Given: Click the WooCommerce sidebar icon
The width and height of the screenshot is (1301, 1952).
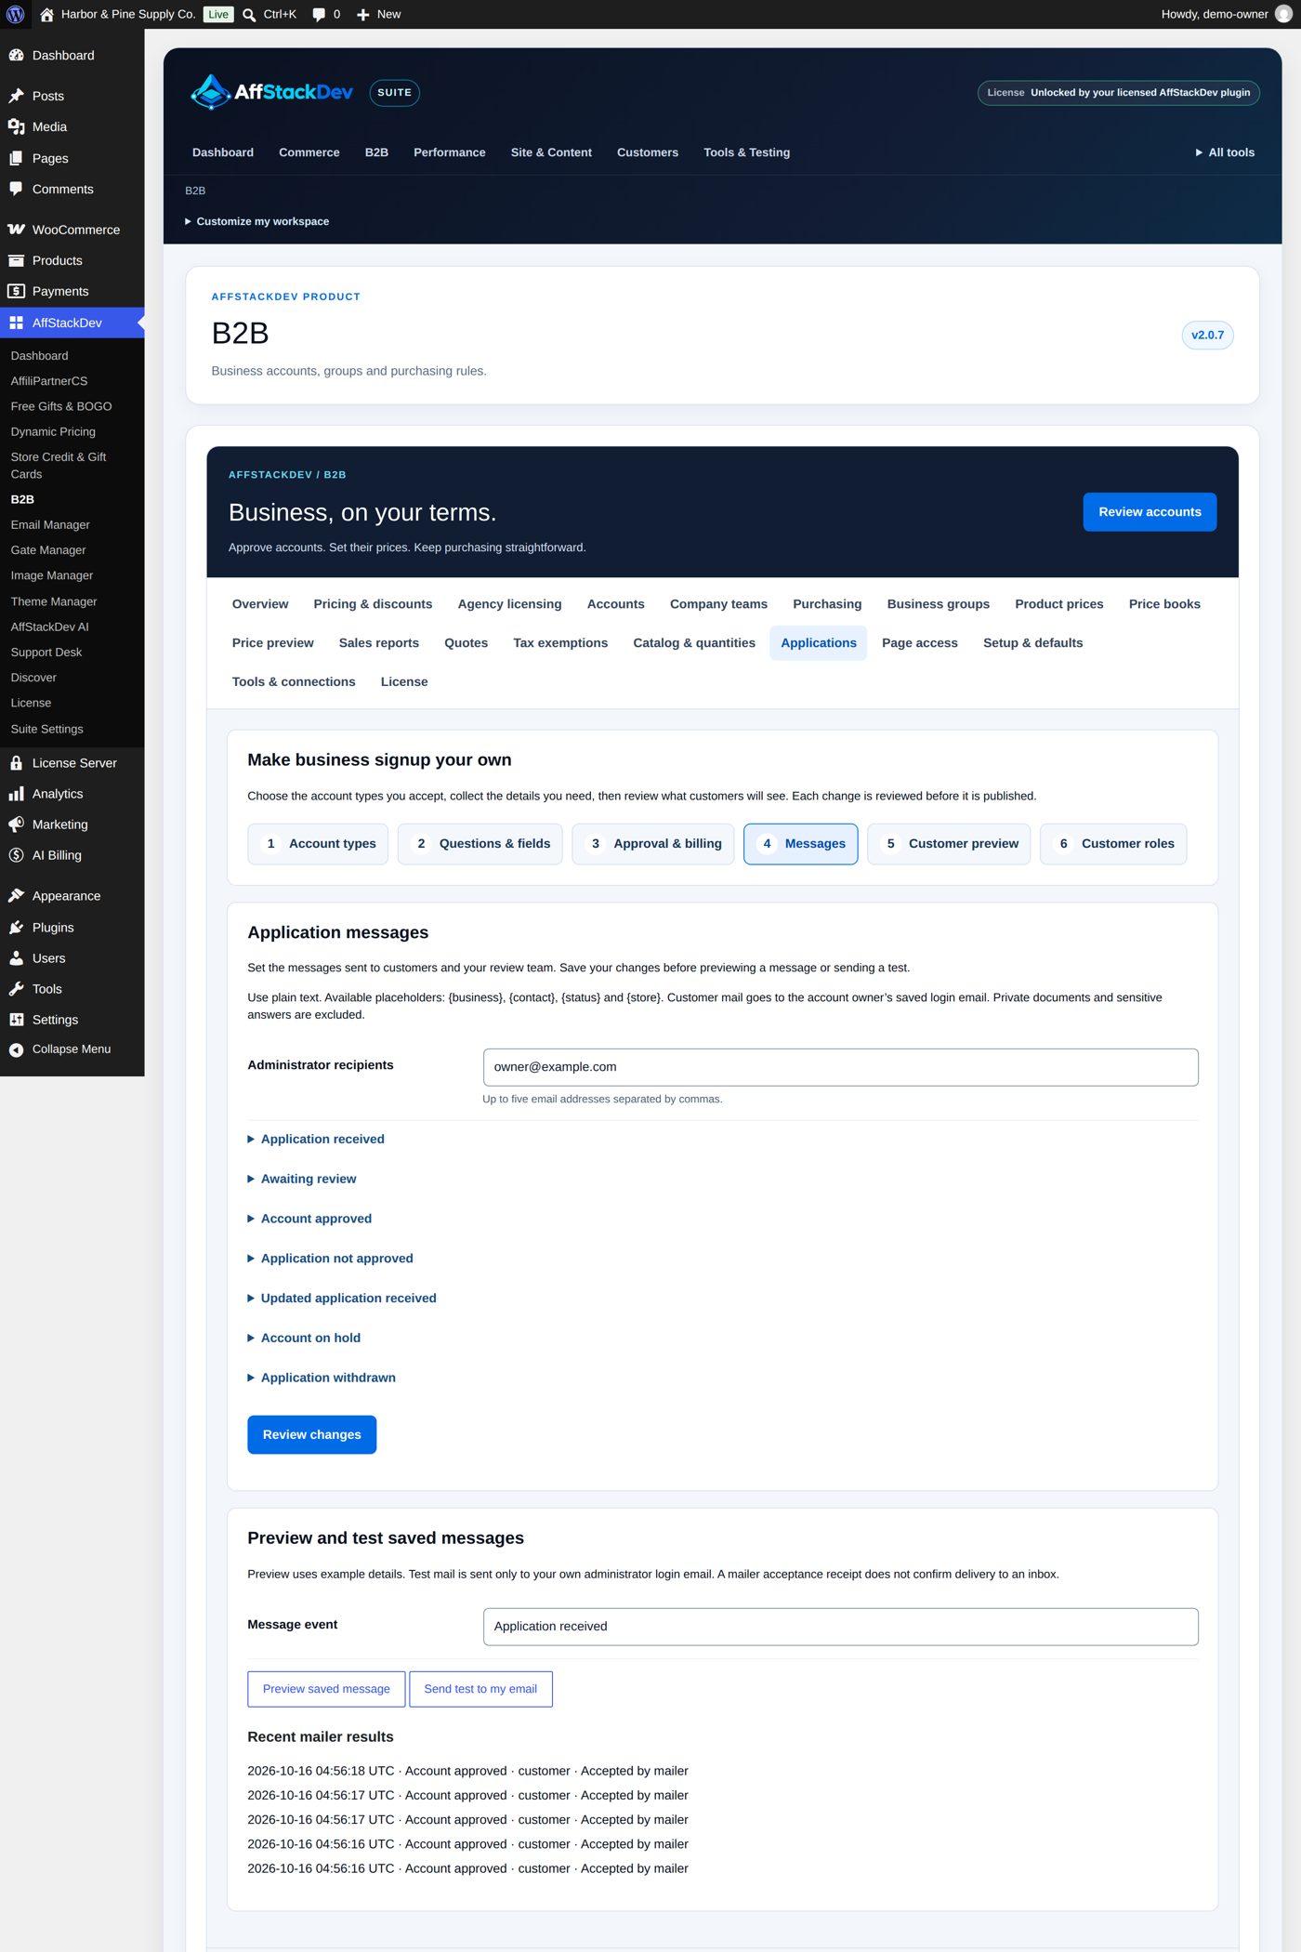Looking at the screenshot, I should pyautogui.click(x=16, y=230).
